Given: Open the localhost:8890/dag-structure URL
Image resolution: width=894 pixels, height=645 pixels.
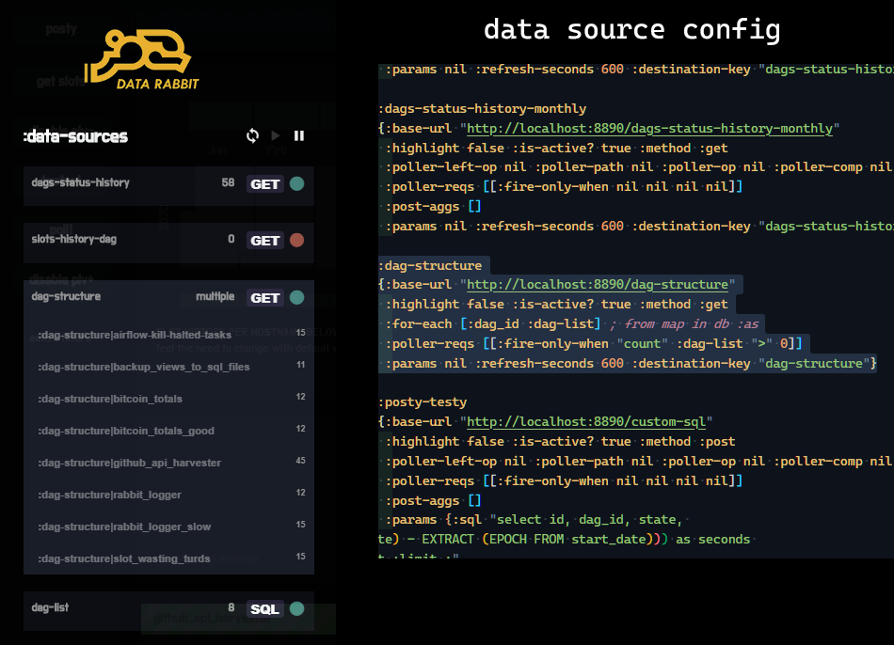Looking at the screenshot, I should [x=598, y=284].
